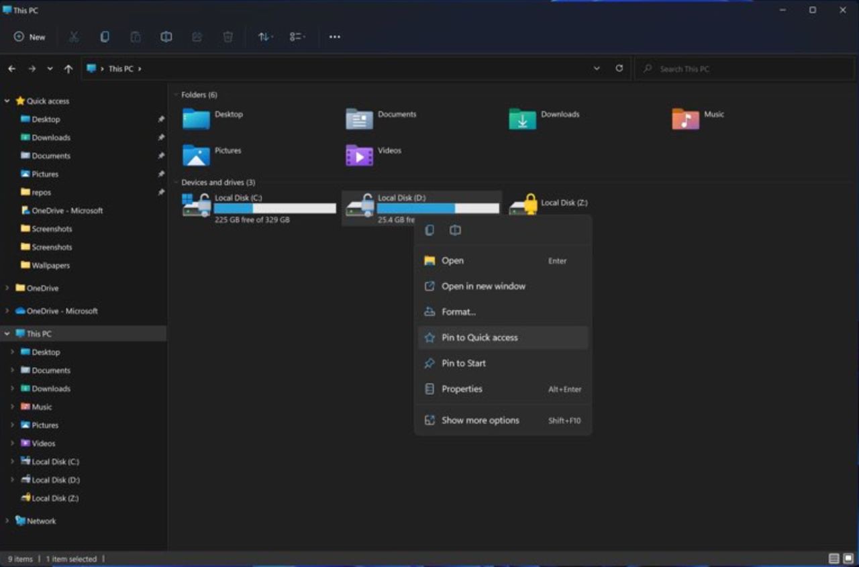The image size is (859, 567).
Task: Click the New button
Action: tap(30, 37)
